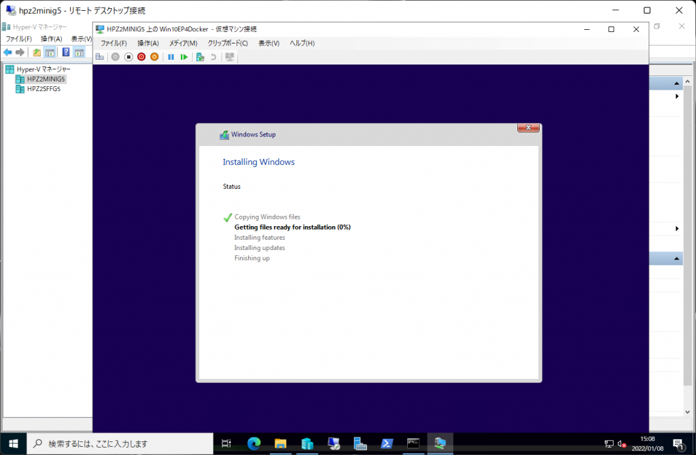The image size is (696, 455).
Task: Click the grayed Start VM power icon
Action: point(116,57)
